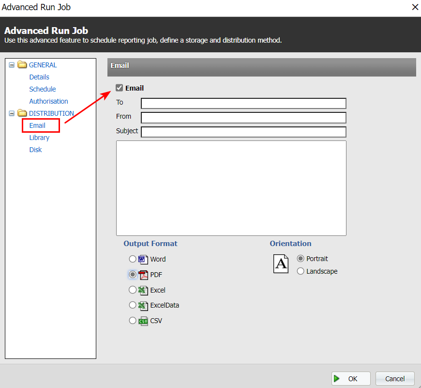Click the PDF format icon

point(143,275)
